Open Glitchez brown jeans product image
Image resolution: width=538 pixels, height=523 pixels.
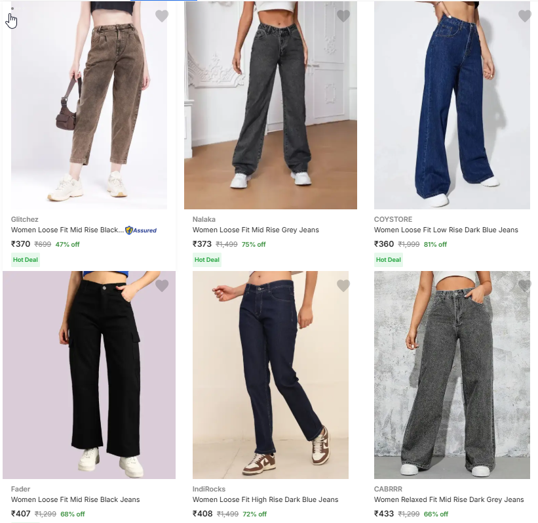tap(89, 105)
